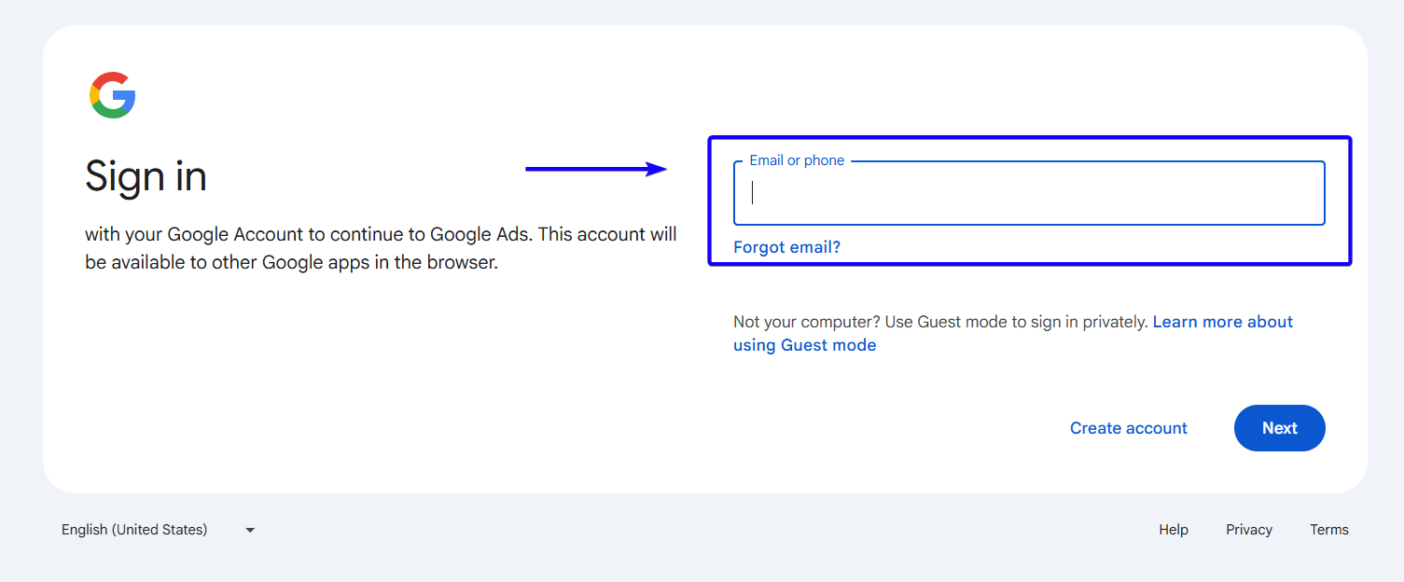
Task: Expand the language selector arrow
Action: coord(249,530)
